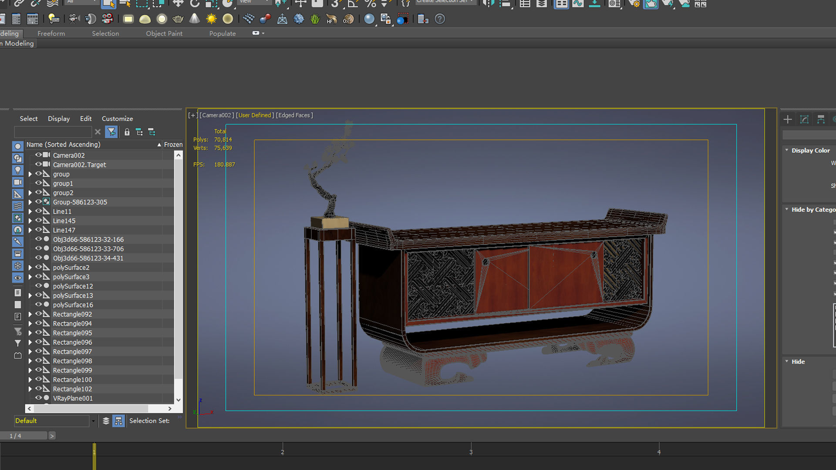836x470 pixels.
Task: Click the horizontal scrollbar in scene explorer
Action: (91, 409)
